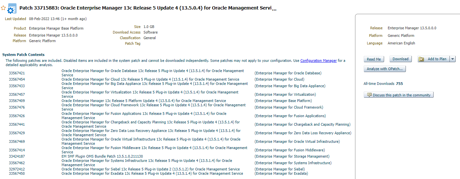Click (Enterprise Manager for Oracle Virtual Infrastructure)
Viewport: 460px width, 179px height.
(297, 142)
